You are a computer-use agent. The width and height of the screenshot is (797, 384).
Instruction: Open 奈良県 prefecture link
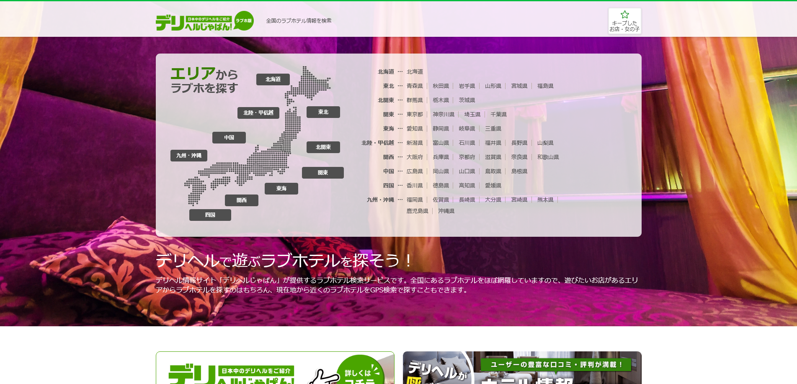point(519,157)
